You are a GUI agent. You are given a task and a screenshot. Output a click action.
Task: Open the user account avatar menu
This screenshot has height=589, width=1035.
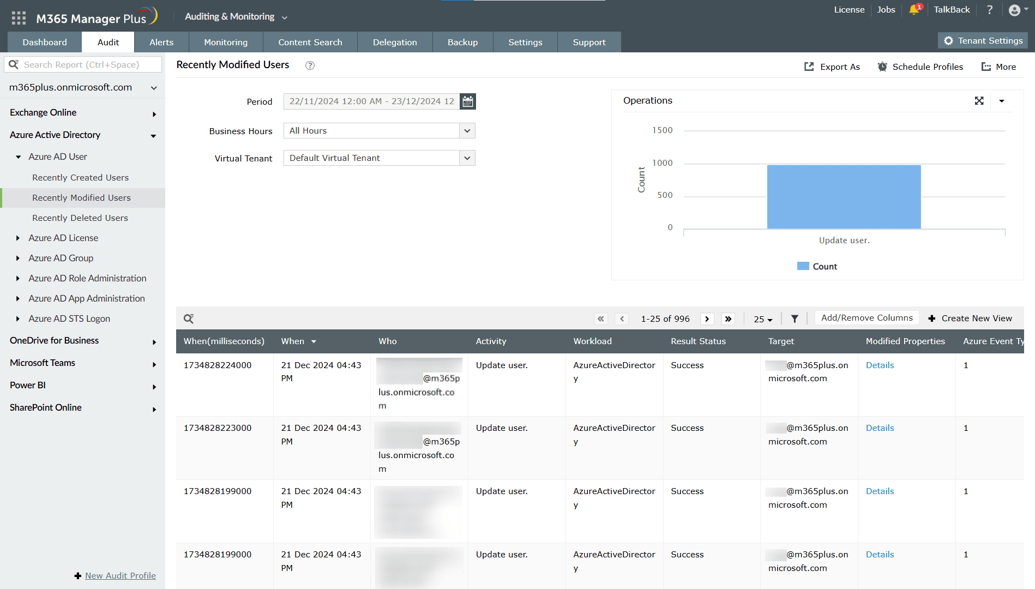pos(1018,10)
